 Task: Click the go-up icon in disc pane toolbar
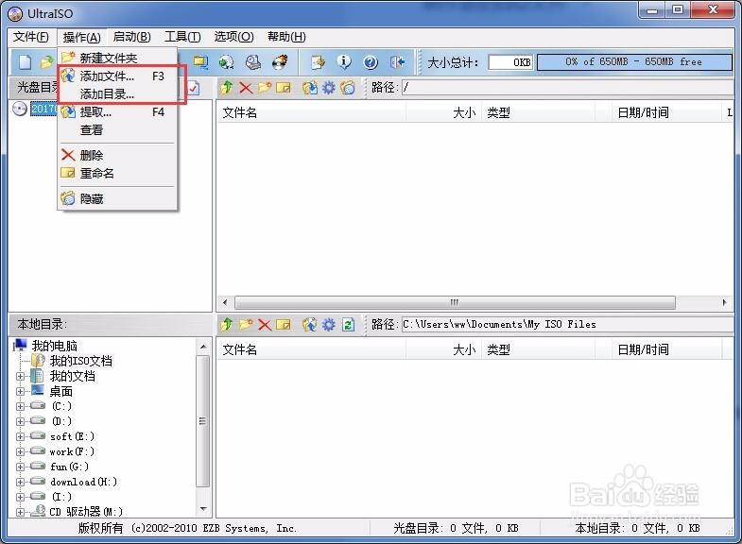tap(227, 88)
